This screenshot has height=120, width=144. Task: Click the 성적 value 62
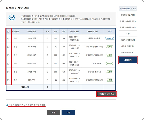pos(64,55)
